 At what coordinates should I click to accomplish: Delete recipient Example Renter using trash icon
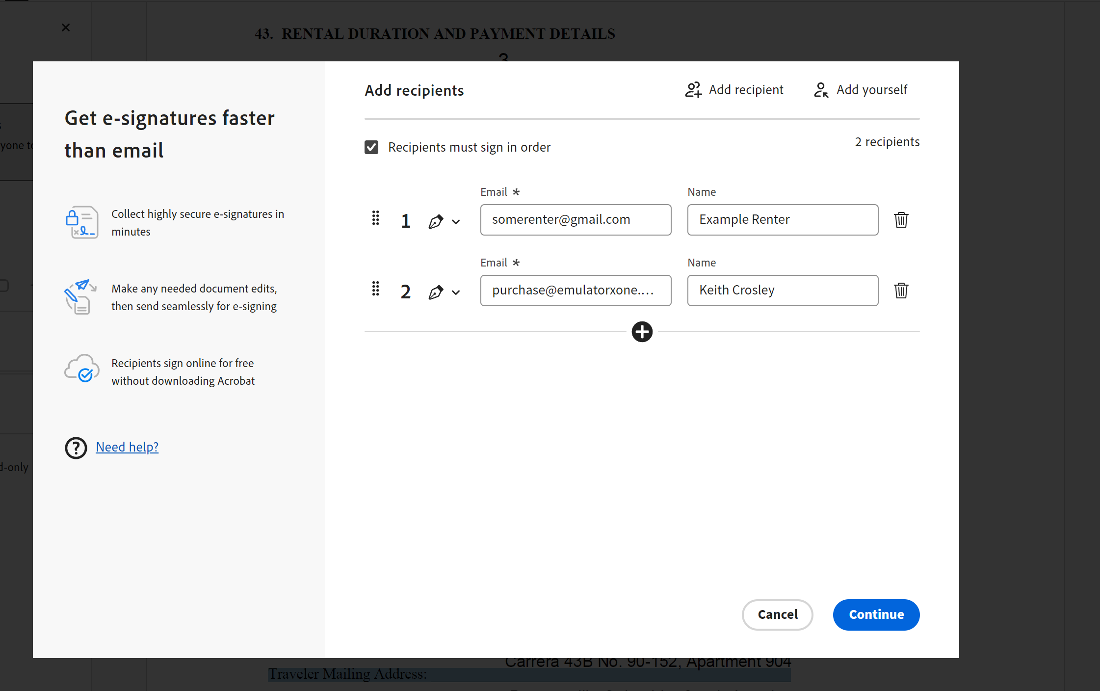pos(901,219)
